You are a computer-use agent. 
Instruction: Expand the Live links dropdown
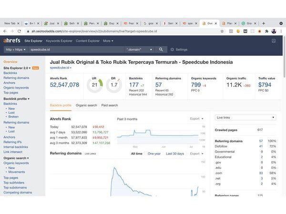pyautogui.click(x=245, y=117)
